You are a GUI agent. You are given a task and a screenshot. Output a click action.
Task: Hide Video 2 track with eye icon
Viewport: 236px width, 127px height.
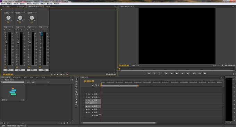click(x=86, y=97)
